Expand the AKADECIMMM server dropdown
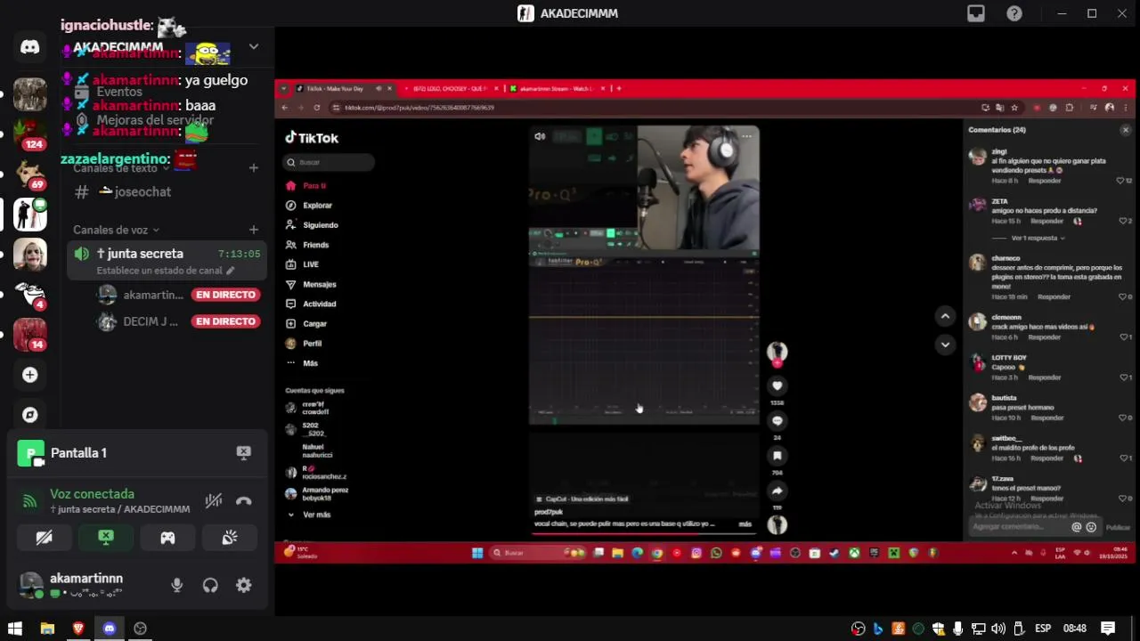 click(254, 46)
